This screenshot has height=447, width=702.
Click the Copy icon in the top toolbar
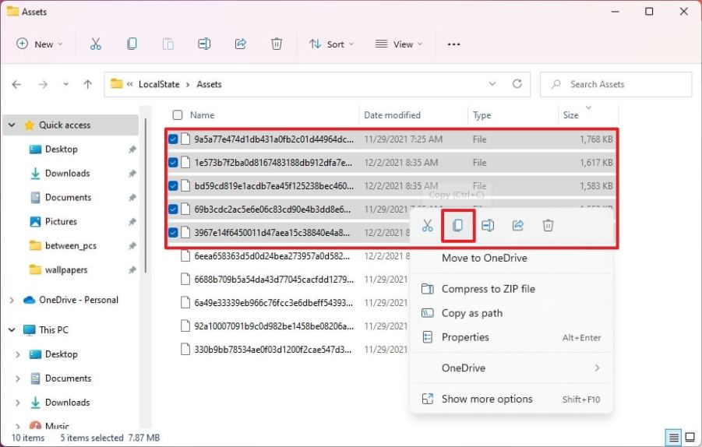pyautogui.click(x=132, y=44)
